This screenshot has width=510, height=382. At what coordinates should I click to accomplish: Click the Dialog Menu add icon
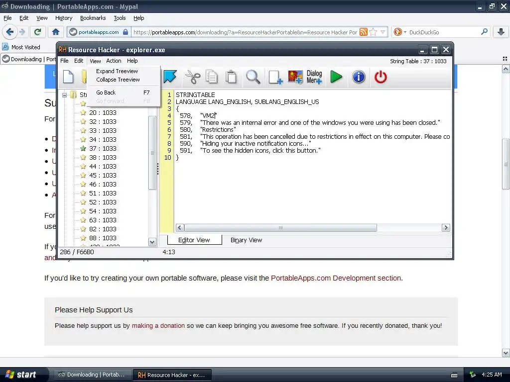314,77
